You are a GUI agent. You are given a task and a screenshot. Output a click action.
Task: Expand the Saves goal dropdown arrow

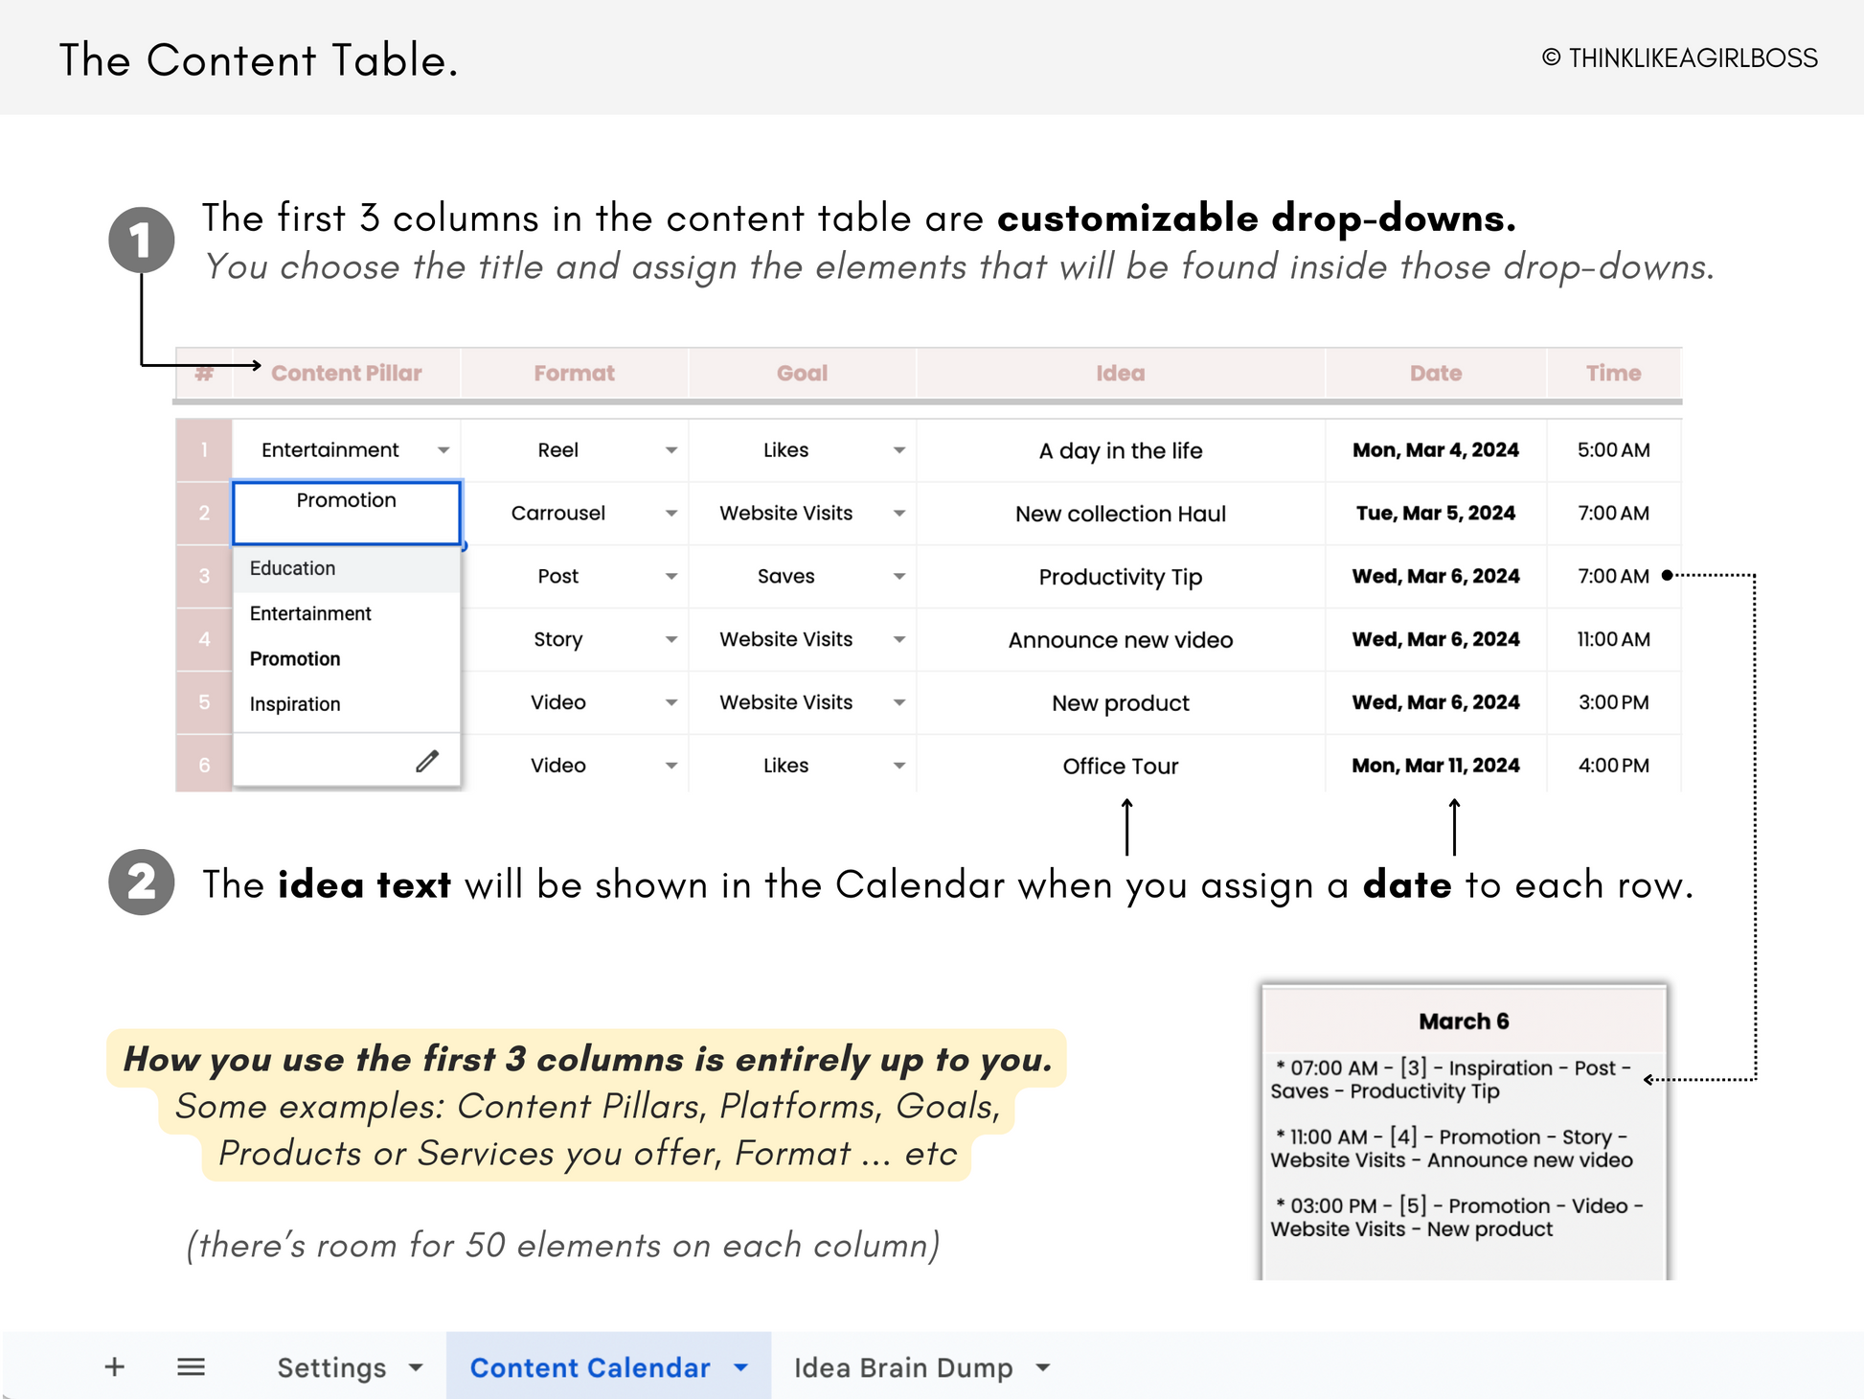coord(898,577)
